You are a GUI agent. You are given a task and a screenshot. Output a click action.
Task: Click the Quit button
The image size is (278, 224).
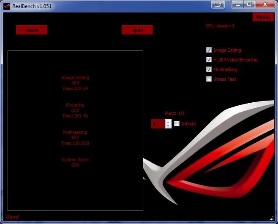(x=137, y=30)
